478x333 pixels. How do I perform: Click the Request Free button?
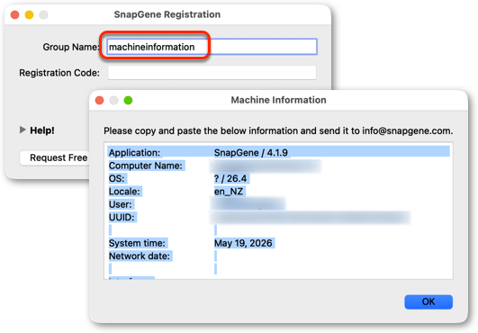(55, 157)
